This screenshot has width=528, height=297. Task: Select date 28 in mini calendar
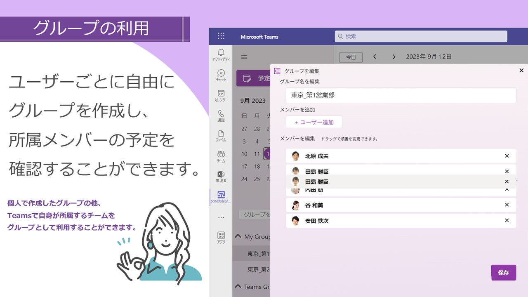[257, 129]
